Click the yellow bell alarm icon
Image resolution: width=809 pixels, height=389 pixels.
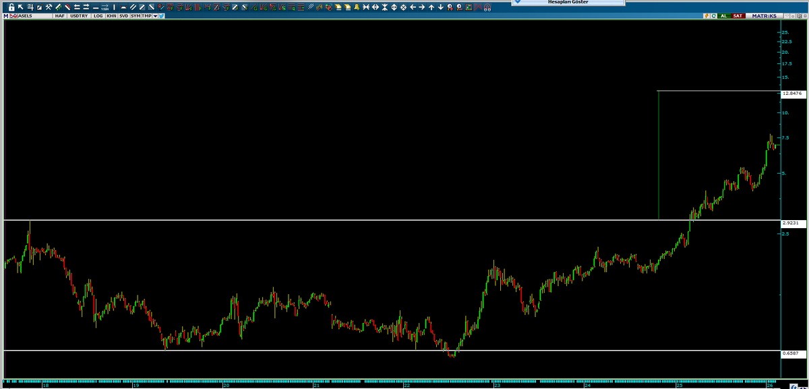pos(357,7)
